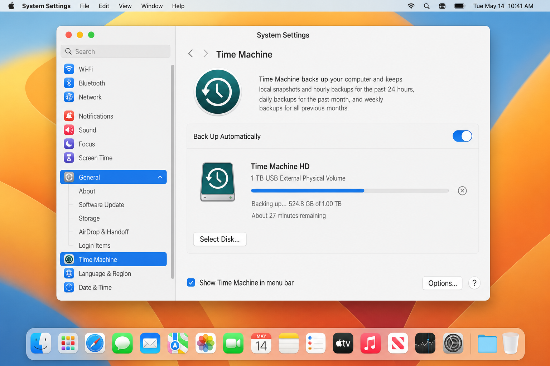550x366 pixels.
Task: Collapse the General section chevron
Action: (160, 177)
